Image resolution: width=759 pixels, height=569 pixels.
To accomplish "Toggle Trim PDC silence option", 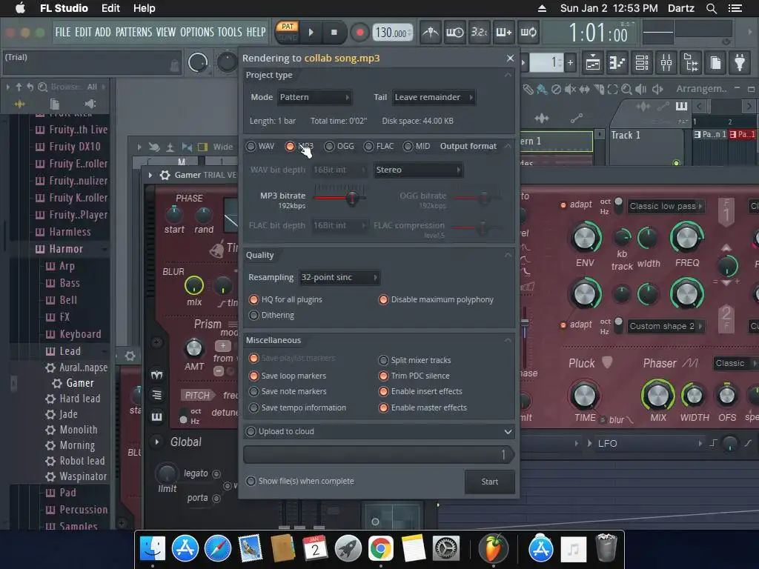I will tap(383, 376).
